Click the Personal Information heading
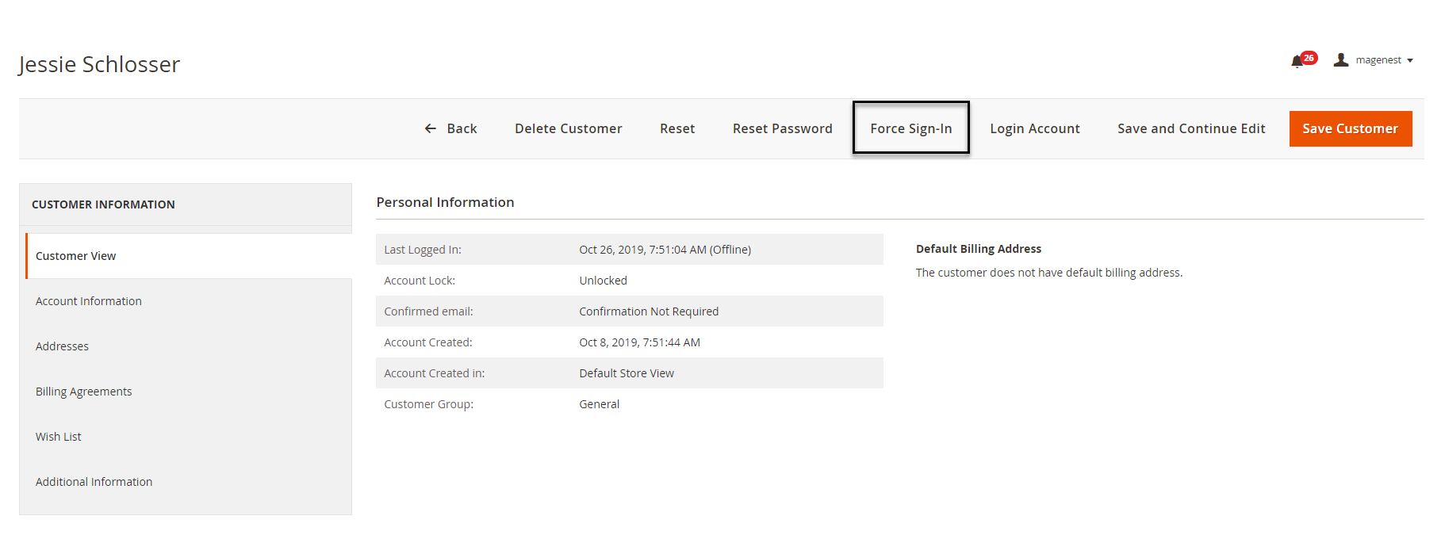The image size is (1445, 535). [445, 202]
